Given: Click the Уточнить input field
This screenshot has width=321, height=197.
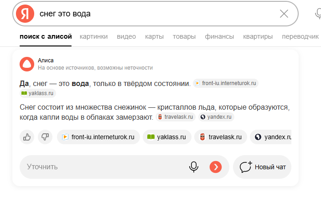Looking at the screenshot, I should pyautogui.click(x=100, y=167).
